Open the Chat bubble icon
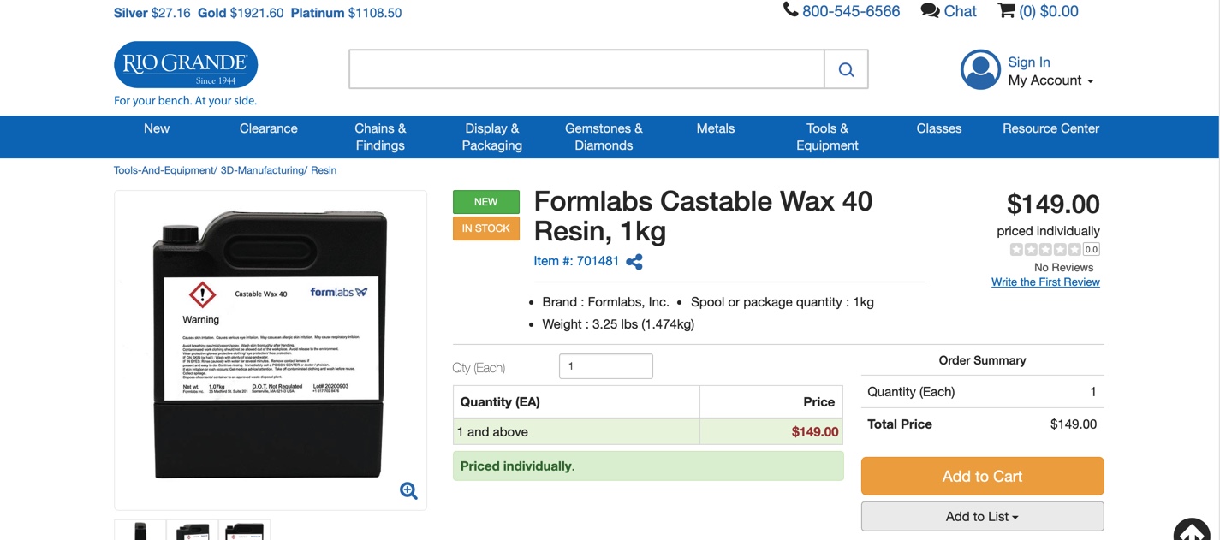Screen dimensions: 1220x540 coord(929,11)
